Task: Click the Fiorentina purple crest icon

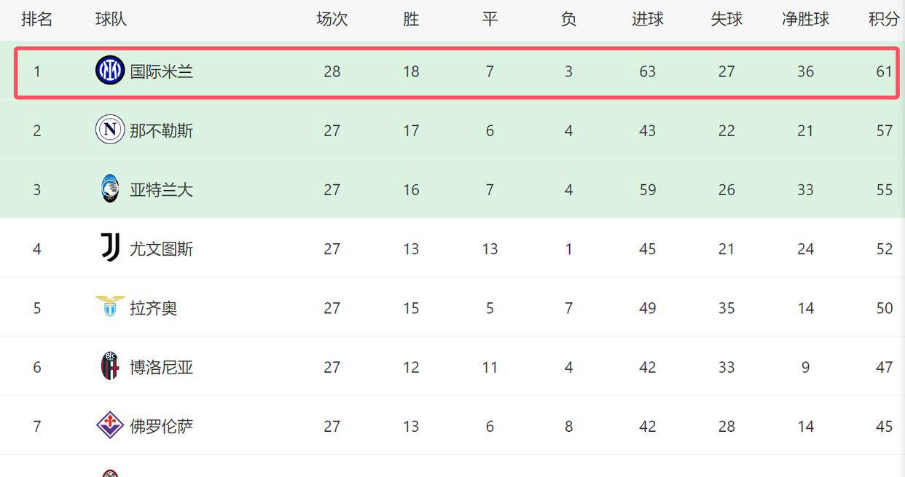Action: click(110, 425)
